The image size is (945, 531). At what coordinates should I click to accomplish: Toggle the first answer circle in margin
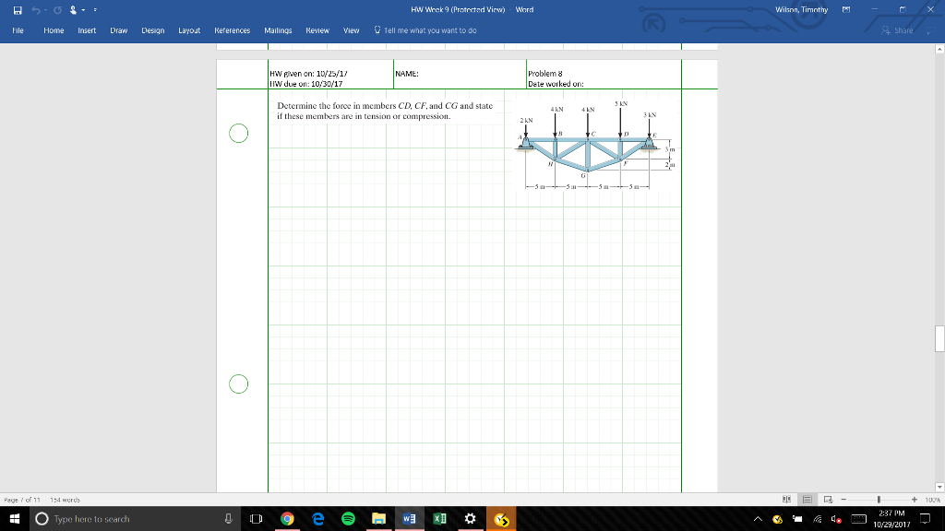click(238, 133)
